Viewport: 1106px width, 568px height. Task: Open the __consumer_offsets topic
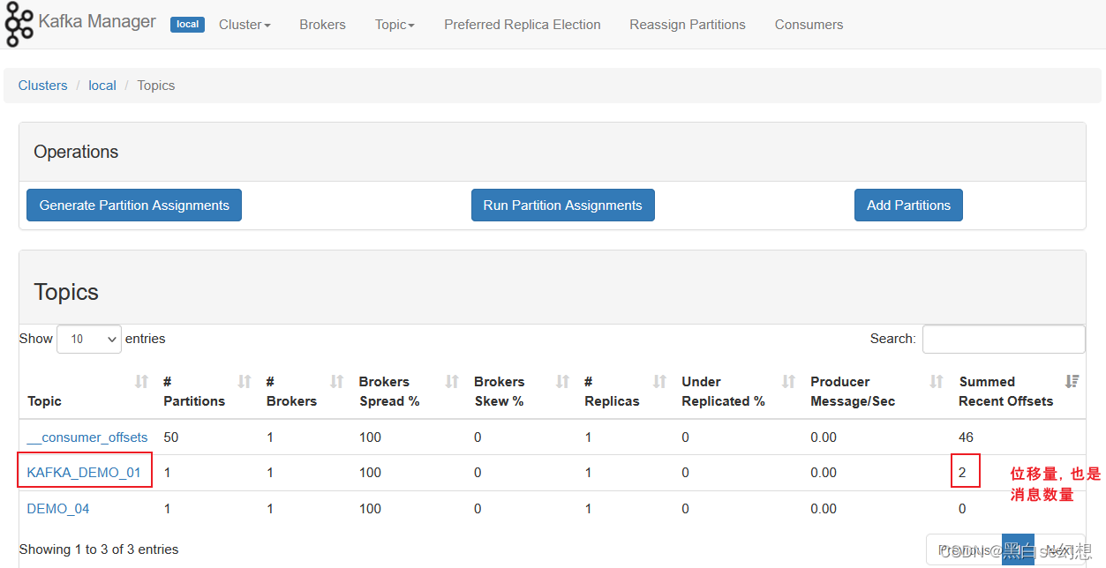click(x=87, y=437)
